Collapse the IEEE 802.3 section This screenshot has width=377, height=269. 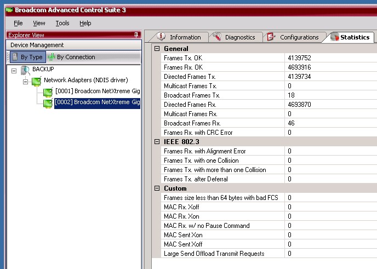click(x=157, y=141)
